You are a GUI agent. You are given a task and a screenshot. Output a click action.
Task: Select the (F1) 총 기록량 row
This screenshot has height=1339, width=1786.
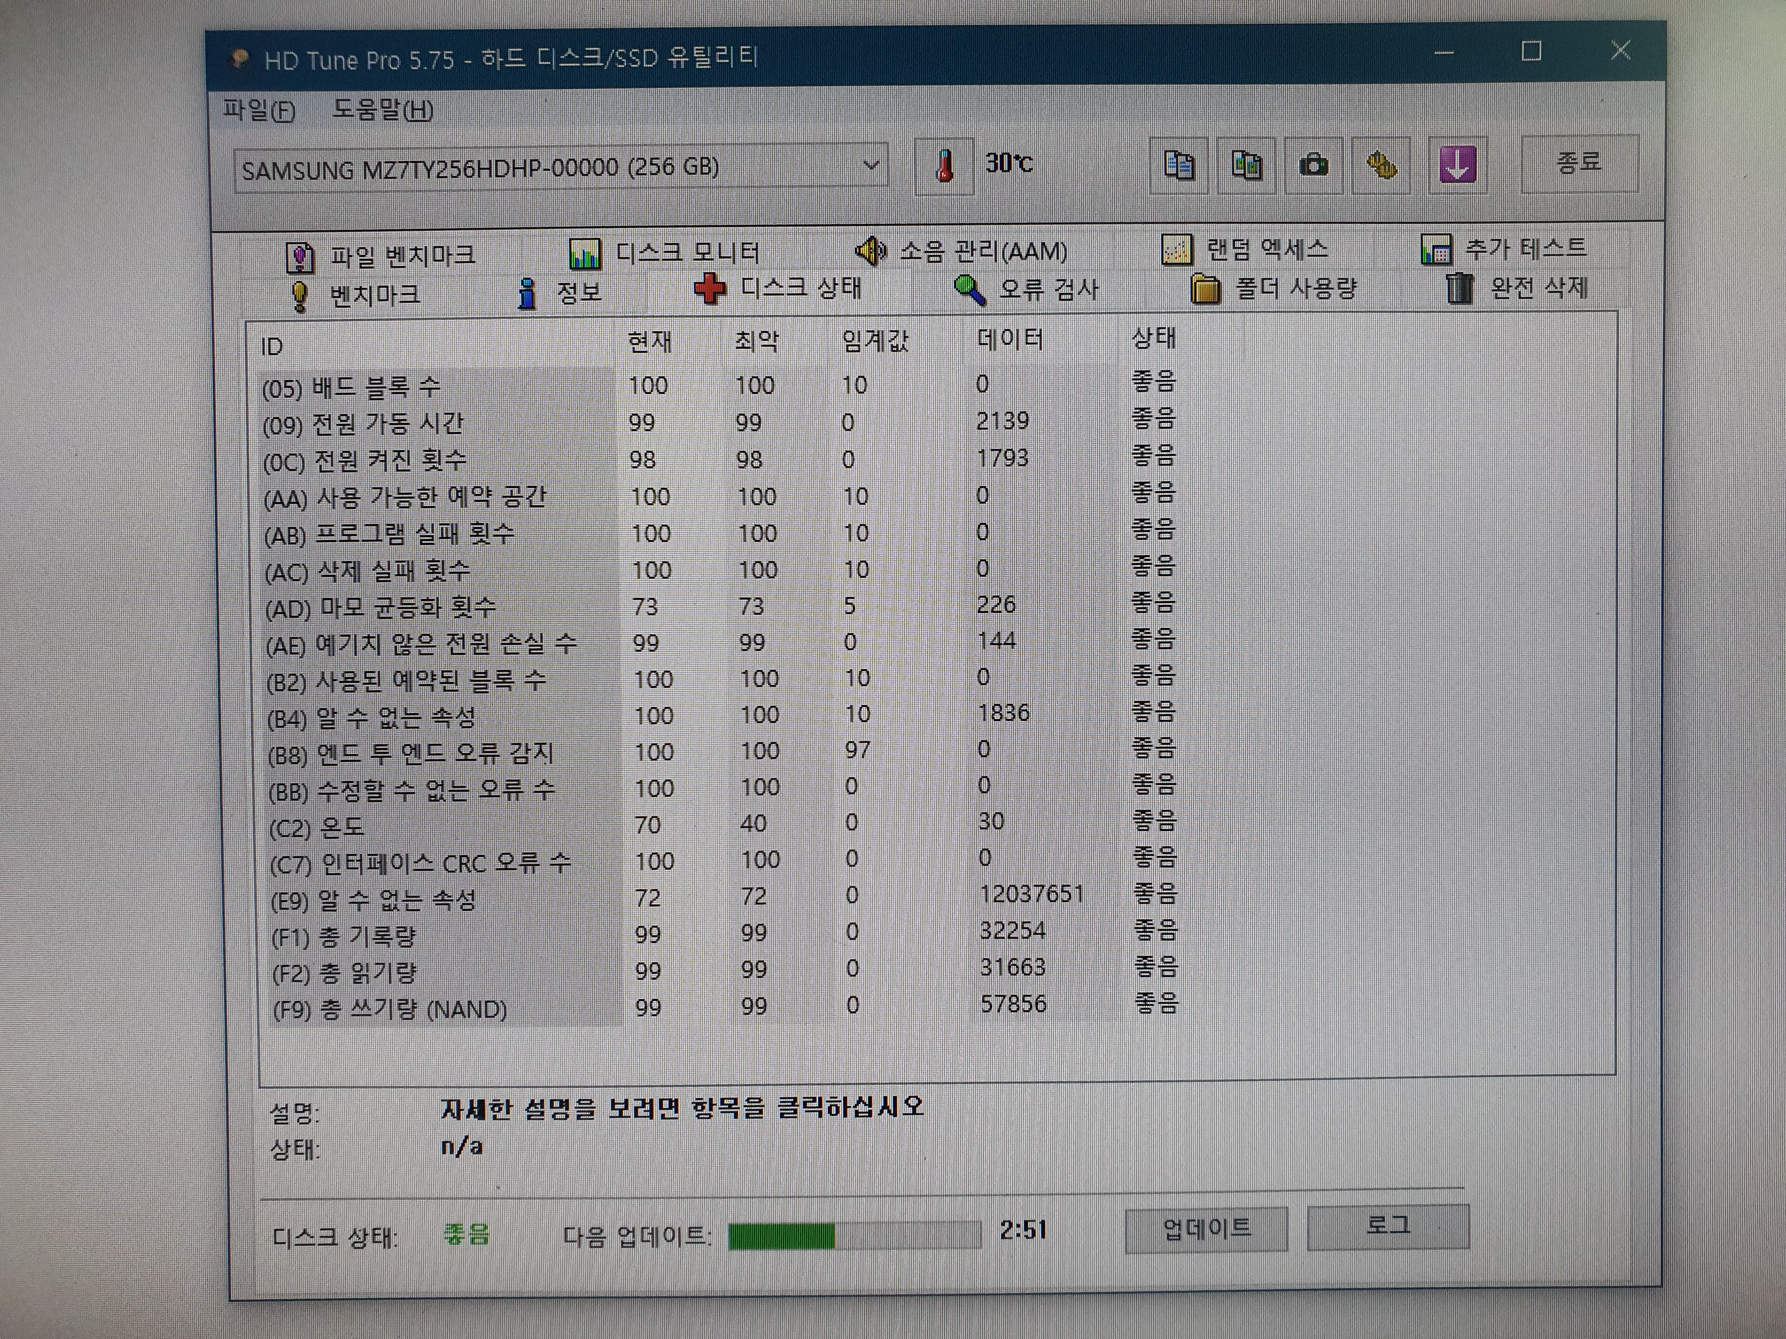724,934
